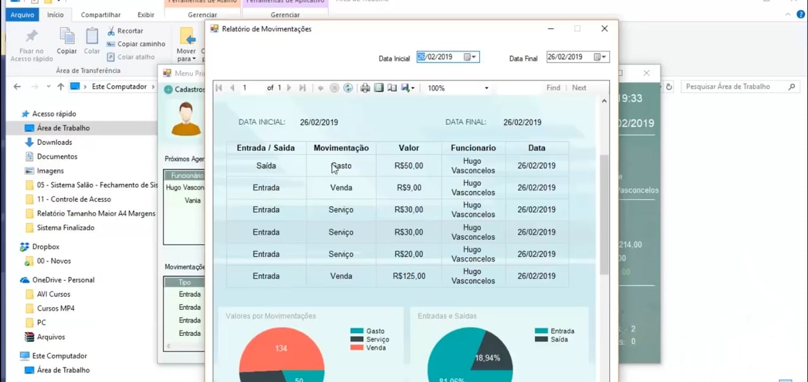Open Cadastros menu in Menu Principal window
808x382 pixels.
tap(184, 90)
